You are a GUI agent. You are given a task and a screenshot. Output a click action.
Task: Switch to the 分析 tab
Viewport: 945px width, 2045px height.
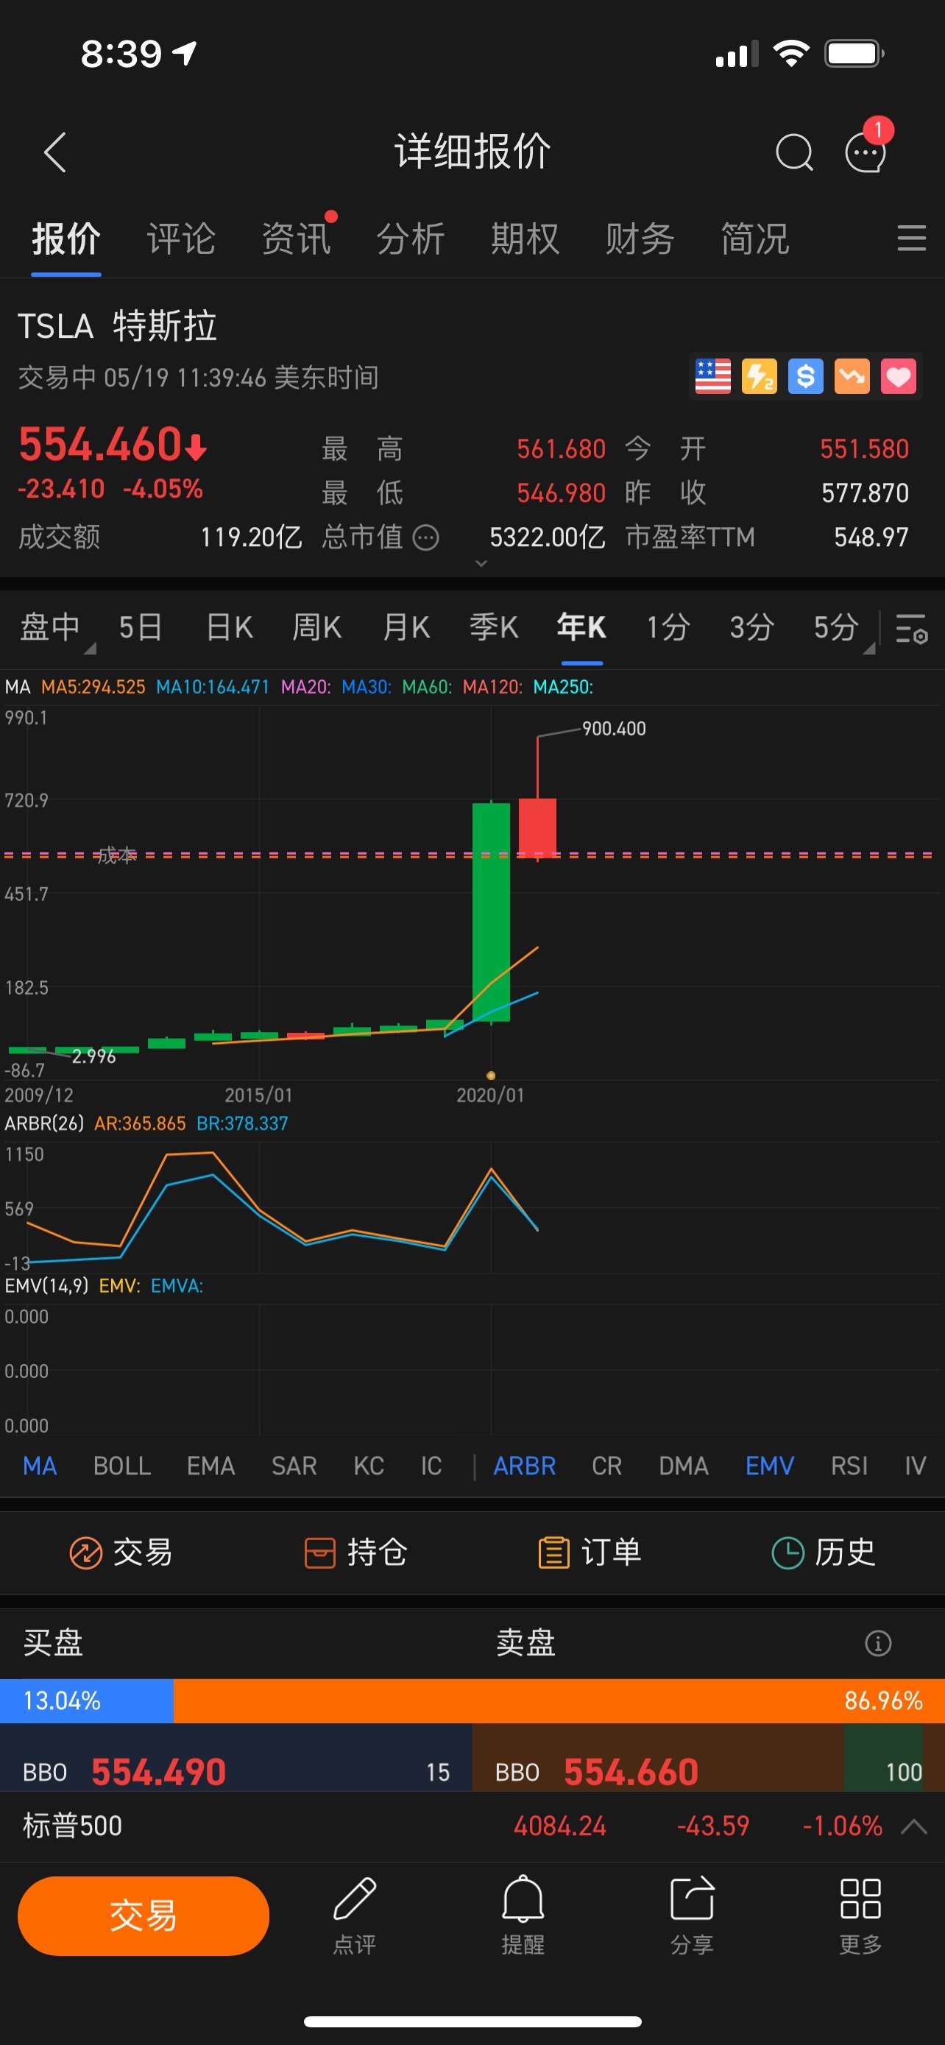pos(410,239)
